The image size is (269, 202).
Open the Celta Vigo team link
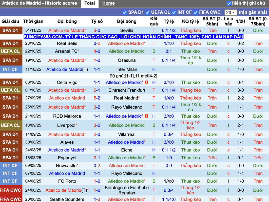pyautogui.click(x=67, y=83)
